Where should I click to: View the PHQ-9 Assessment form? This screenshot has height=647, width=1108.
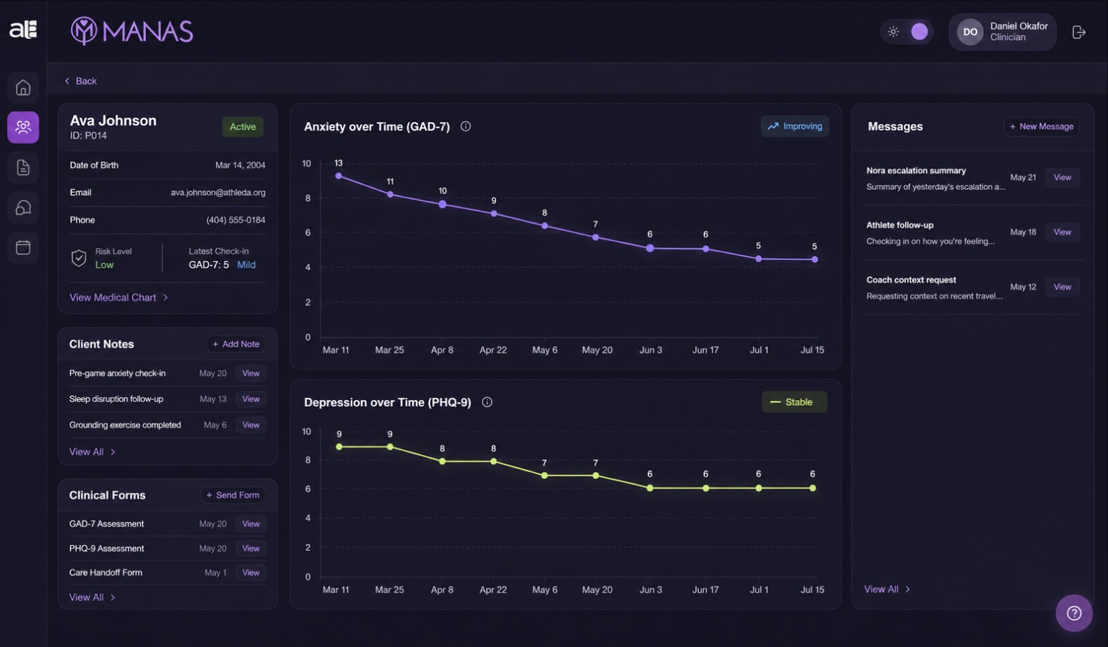click(x=251, y=548)
